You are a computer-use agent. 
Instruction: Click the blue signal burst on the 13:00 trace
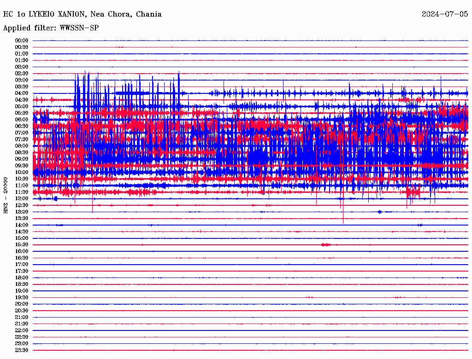pos(379,212)
